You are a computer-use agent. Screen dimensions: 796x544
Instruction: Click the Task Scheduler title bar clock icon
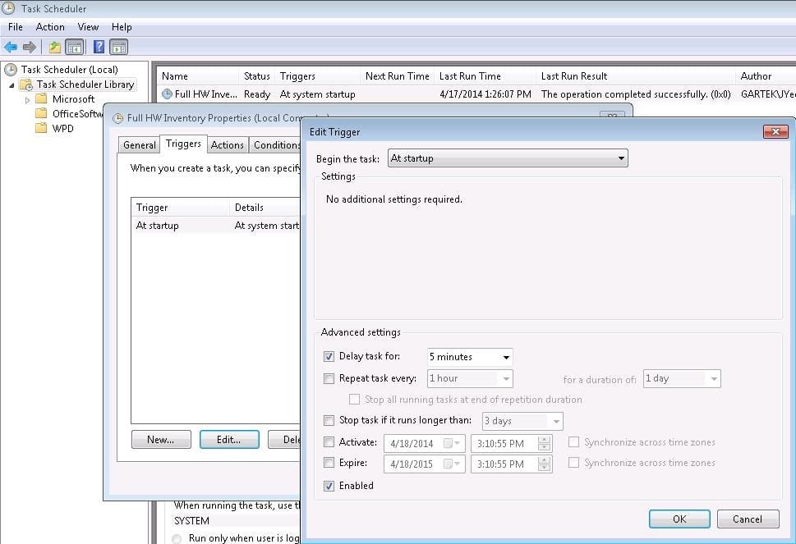tap(9, 8)
